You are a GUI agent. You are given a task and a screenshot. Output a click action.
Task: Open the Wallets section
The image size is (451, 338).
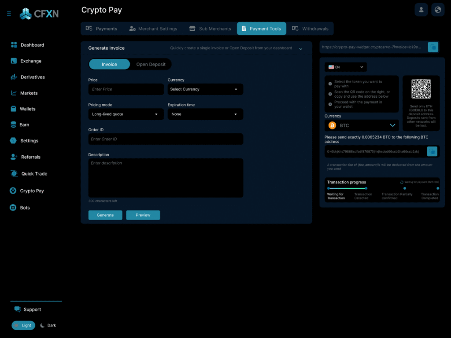click(x=29, y=109)
